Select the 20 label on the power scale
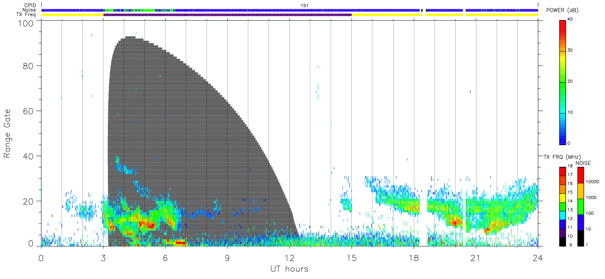 point(571,82)
